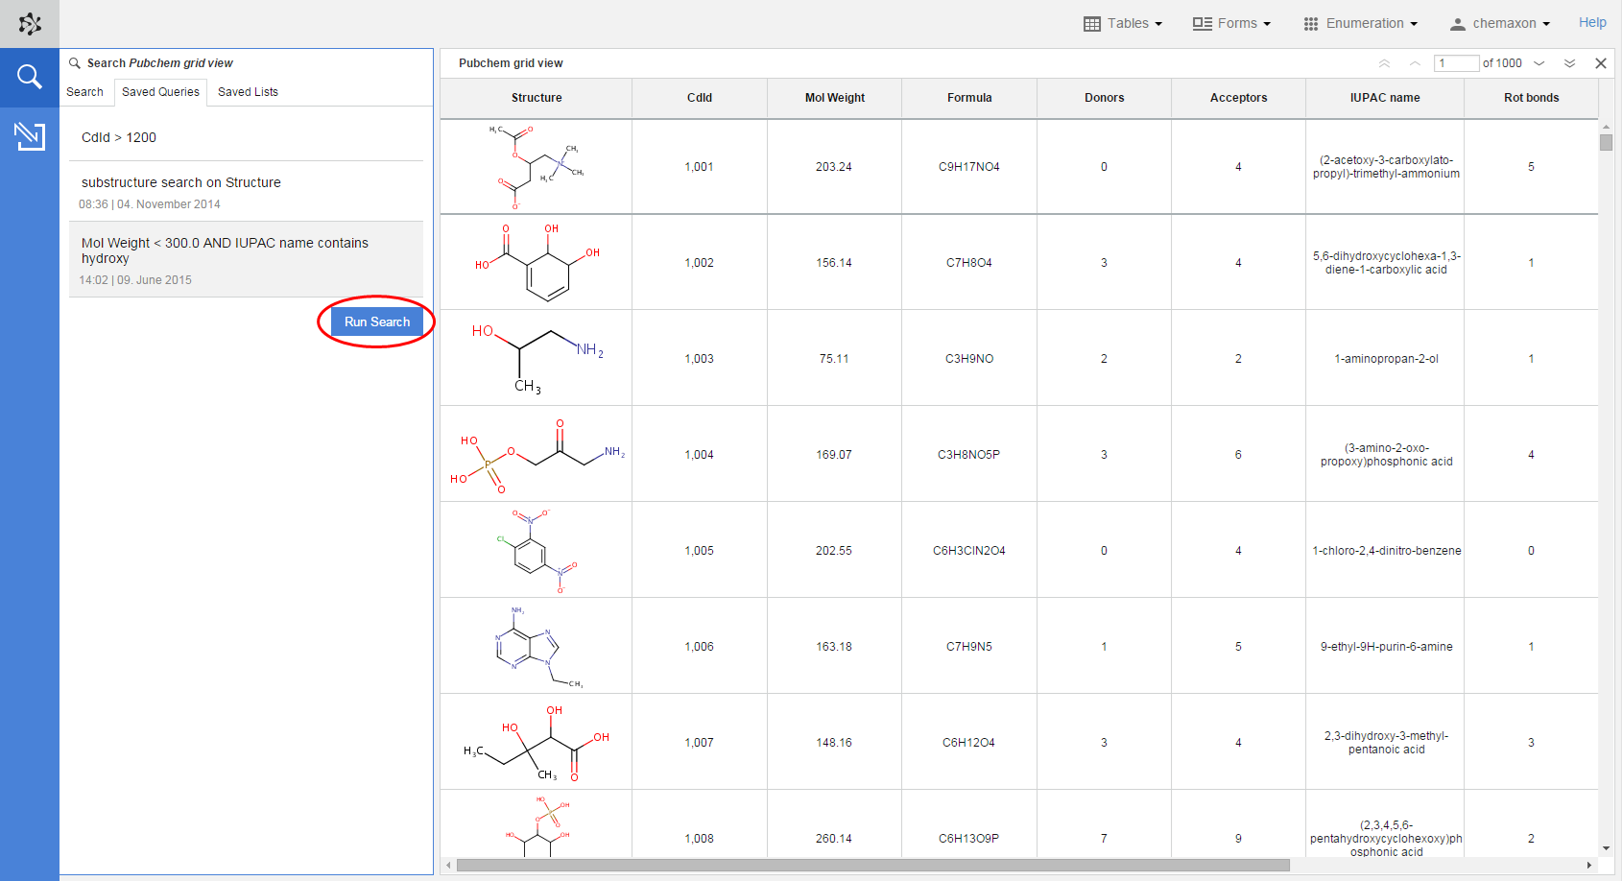Open the Forms dropdown menu
1622x881 pixels.
(x=1238, y=23)
